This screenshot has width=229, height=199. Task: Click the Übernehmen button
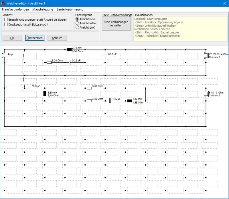35,38
